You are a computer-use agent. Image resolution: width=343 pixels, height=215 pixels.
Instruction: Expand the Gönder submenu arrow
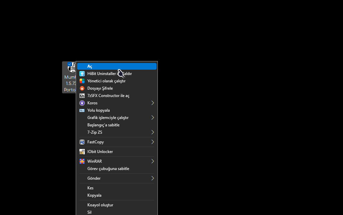[x=152, y=178]
